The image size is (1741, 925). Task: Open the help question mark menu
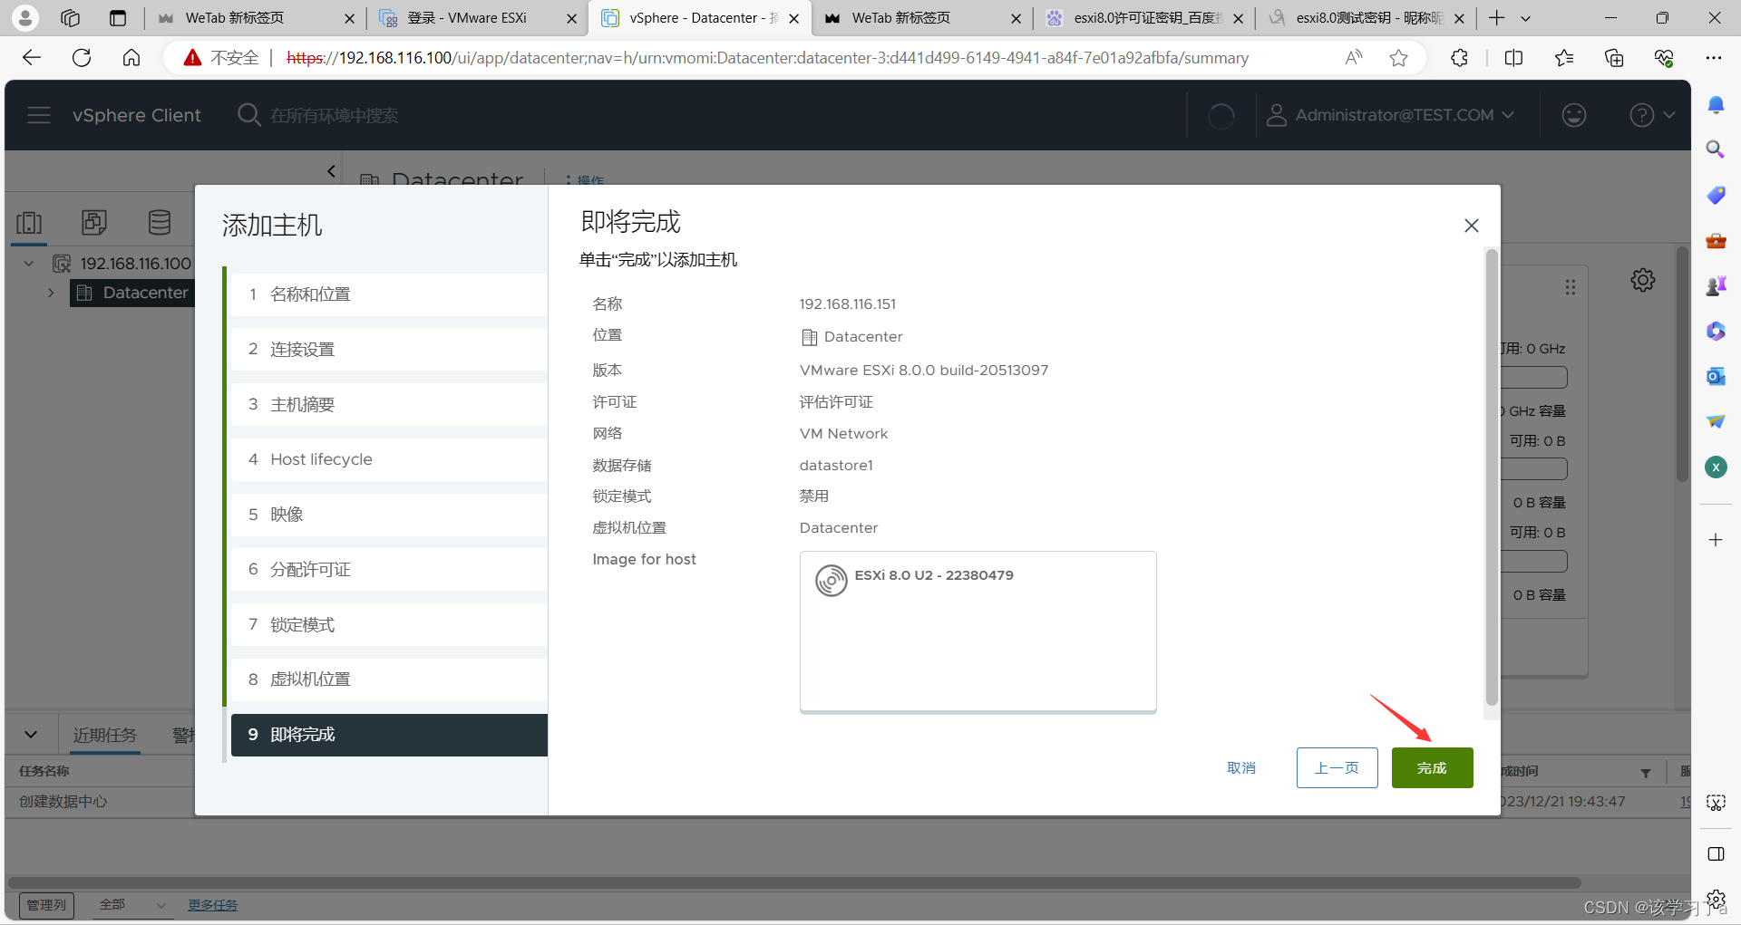click(1650, 115)
